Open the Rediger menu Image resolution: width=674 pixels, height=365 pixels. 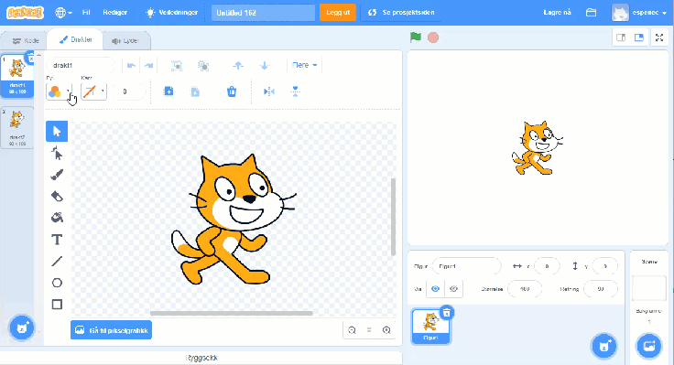point(114,13)
